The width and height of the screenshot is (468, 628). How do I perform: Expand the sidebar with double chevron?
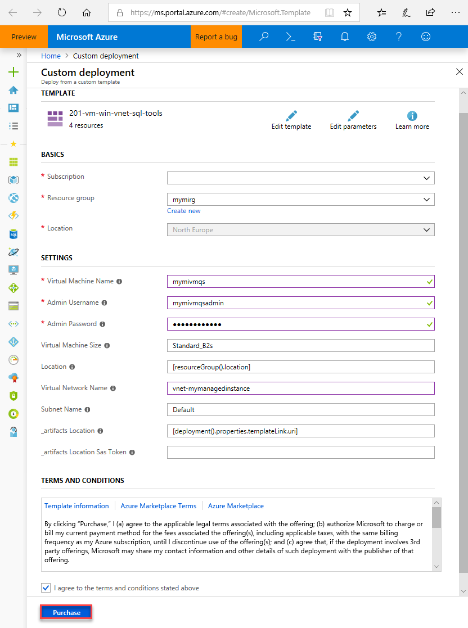tap(19, 55)
